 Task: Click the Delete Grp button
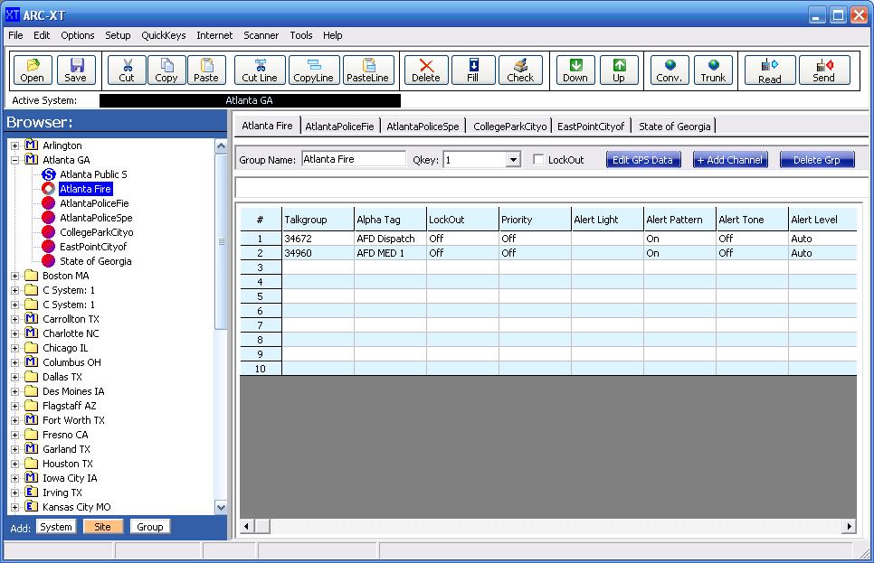[x=817, y=160]
